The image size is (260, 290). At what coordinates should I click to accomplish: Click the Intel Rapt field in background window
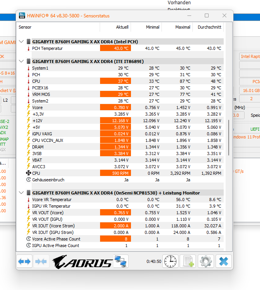click(250, 56)
